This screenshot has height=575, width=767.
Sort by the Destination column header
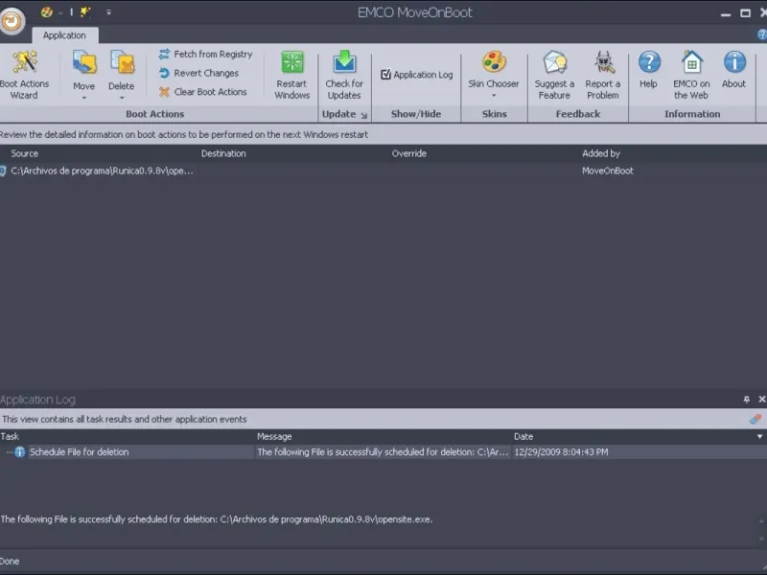coord(223,153)
